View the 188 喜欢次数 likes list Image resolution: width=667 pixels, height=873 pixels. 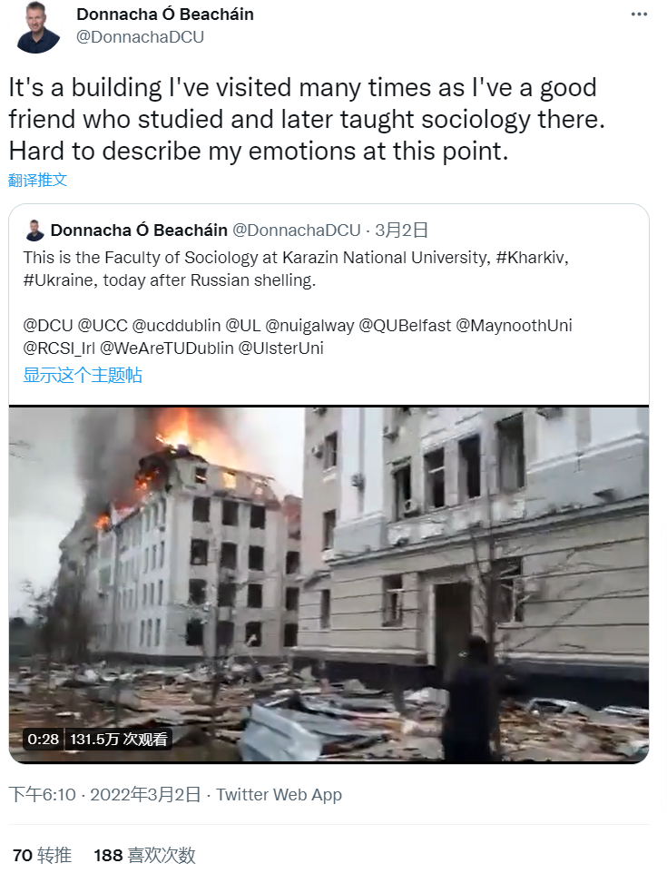(x=145, y=855)
